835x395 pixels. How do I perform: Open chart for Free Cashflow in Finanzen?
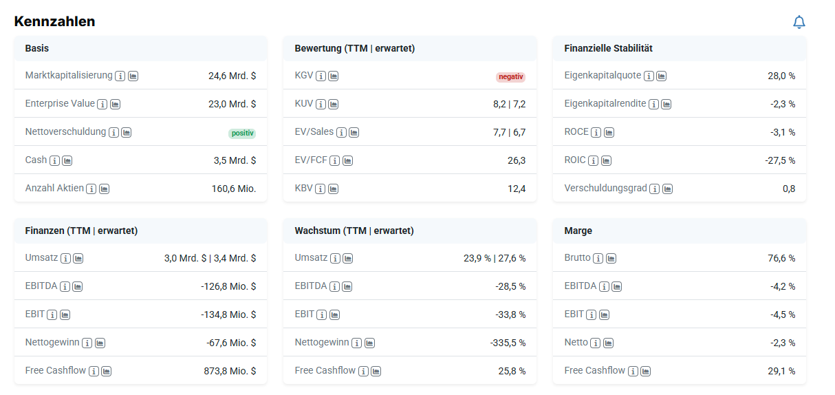(107, 371)
